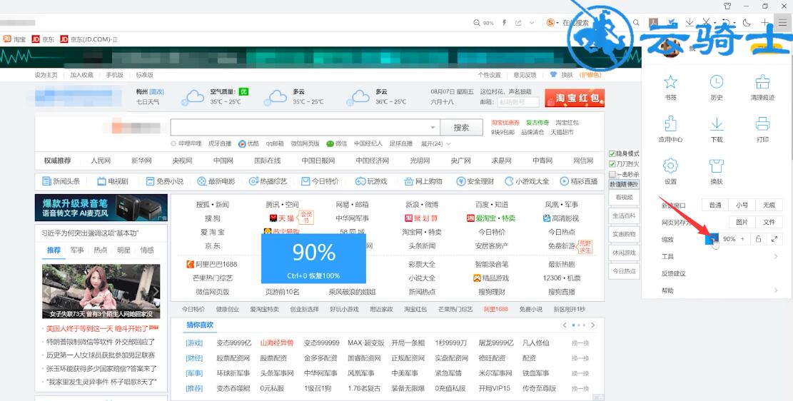
Task: Click the lightning speed mode icon
Action: coord(504,23)
